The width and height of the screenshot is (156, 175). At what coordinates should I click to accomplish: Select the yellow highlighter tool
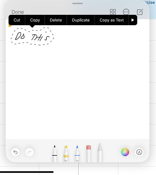coord(66,154)
